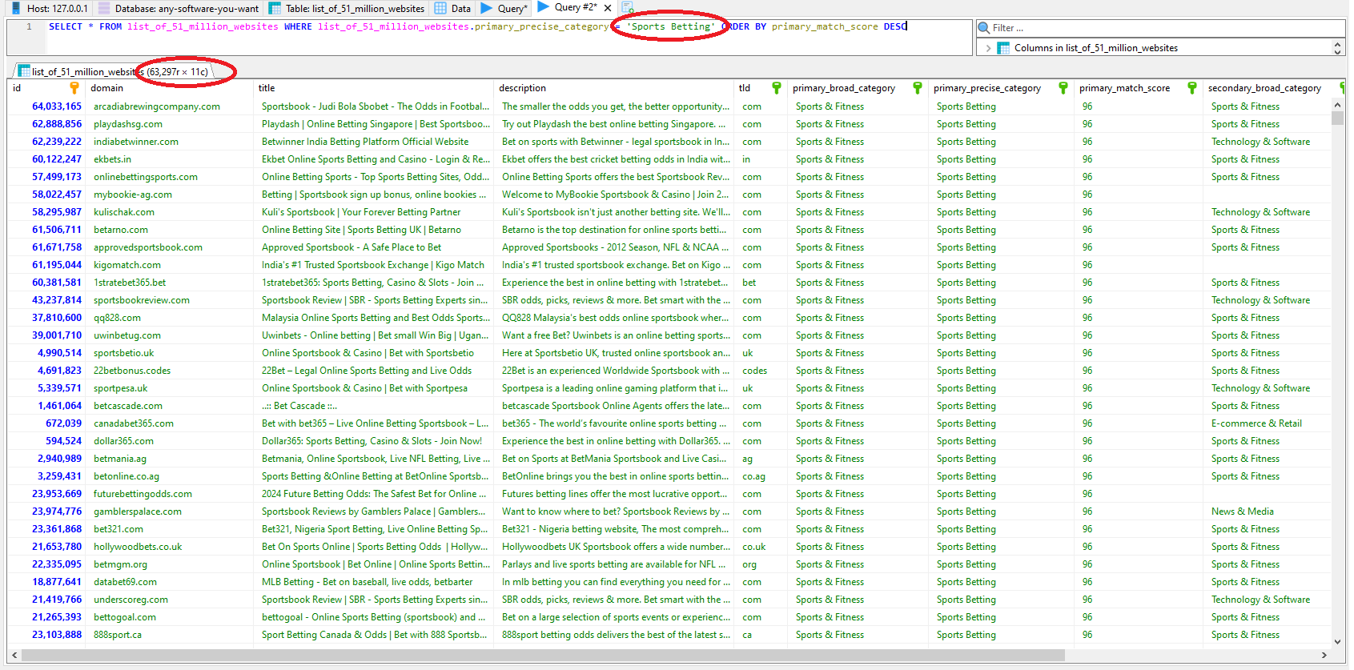
Task: Click the horizontal scrollbar thumb under the grid
Action: [542, 655]
